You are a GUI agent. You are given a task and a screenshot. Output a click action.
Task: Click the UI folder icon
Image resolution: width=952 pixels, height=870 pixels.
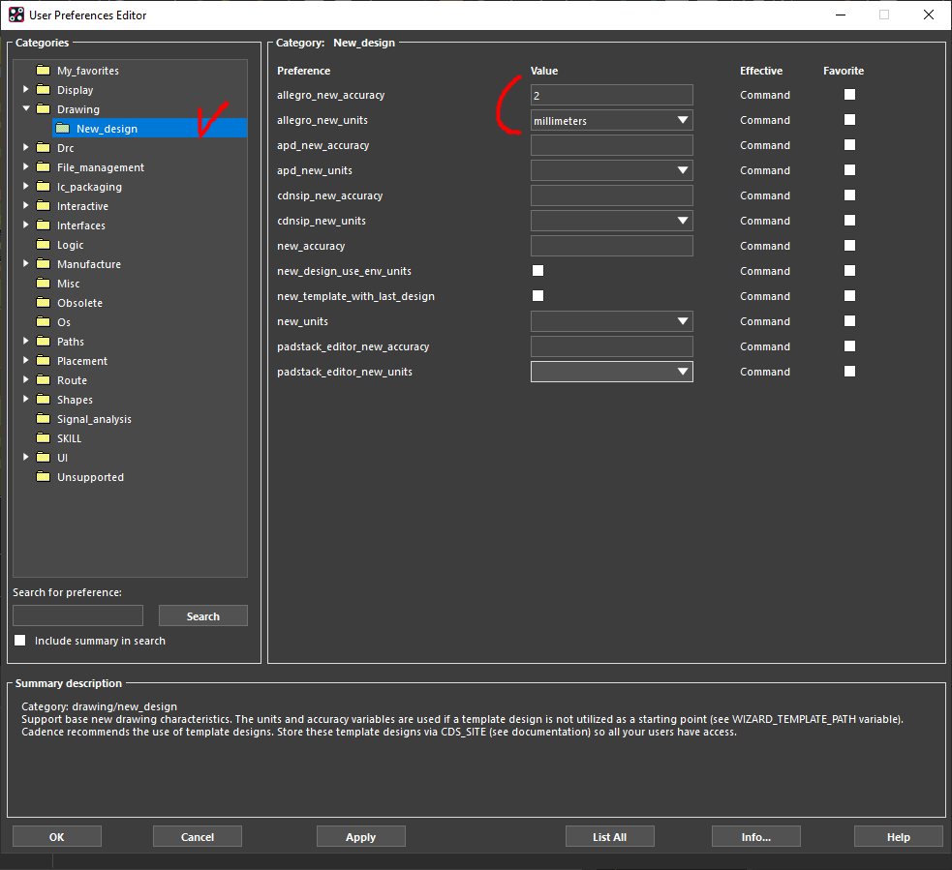[44, 458]
